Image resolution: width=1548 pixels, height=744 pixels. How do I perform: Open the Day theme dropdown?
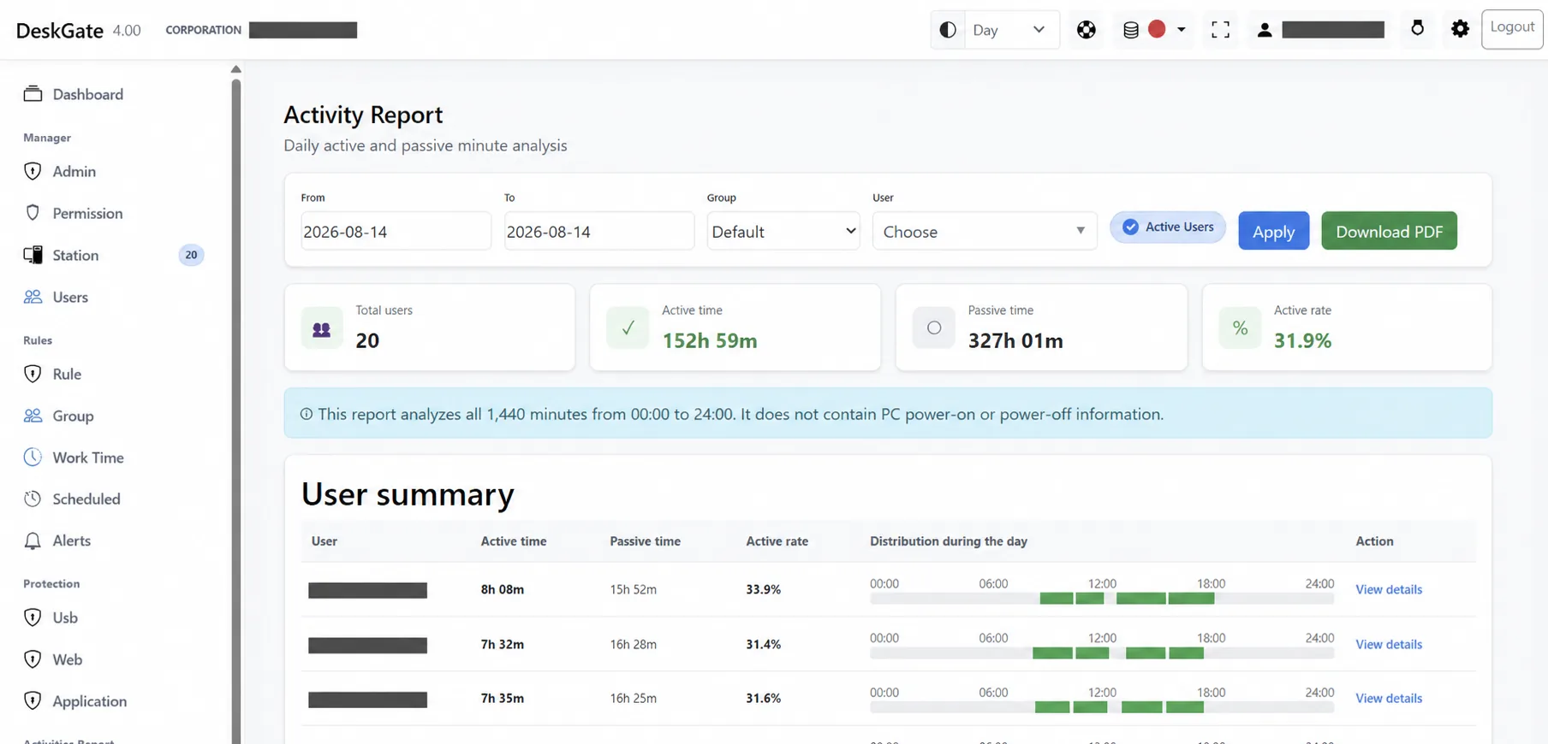click(1010, 30)
